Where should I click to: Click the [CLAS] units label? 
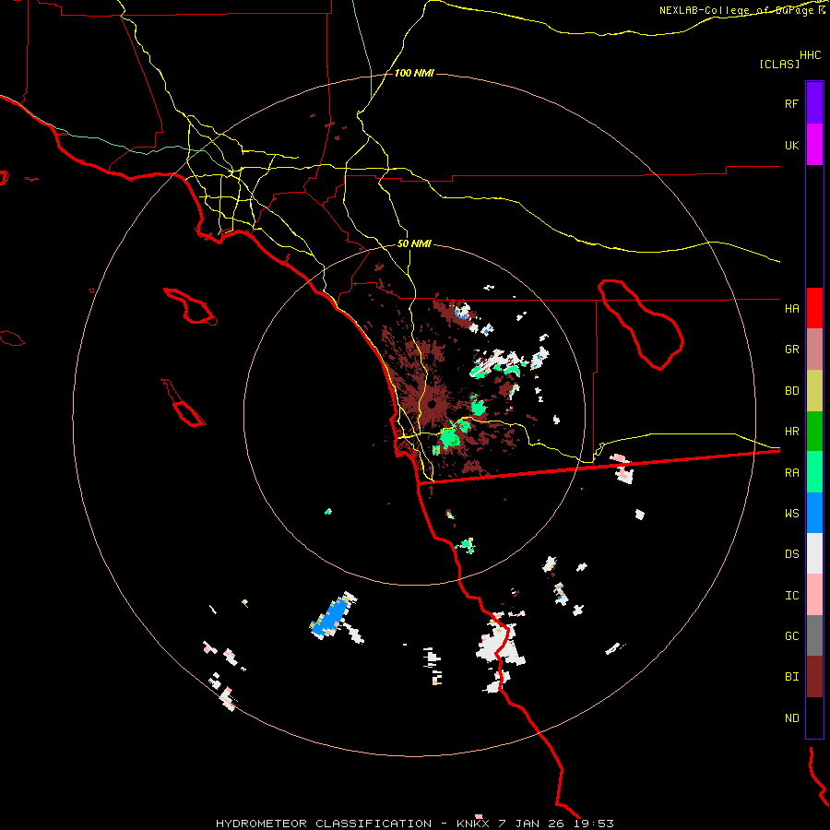click(779, 64)
